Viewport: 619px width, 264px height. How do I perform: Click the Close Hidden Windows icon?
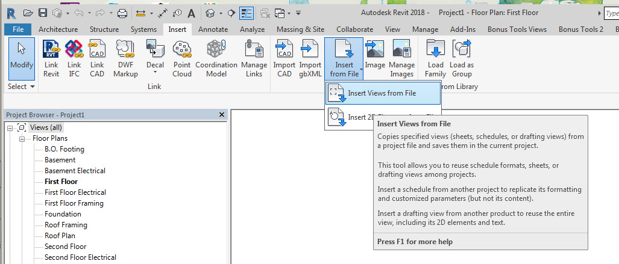click(x=265, y=13)
